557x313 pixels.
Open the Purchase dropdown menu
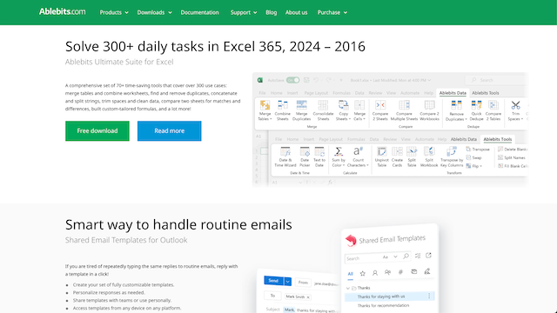(332, 12)
